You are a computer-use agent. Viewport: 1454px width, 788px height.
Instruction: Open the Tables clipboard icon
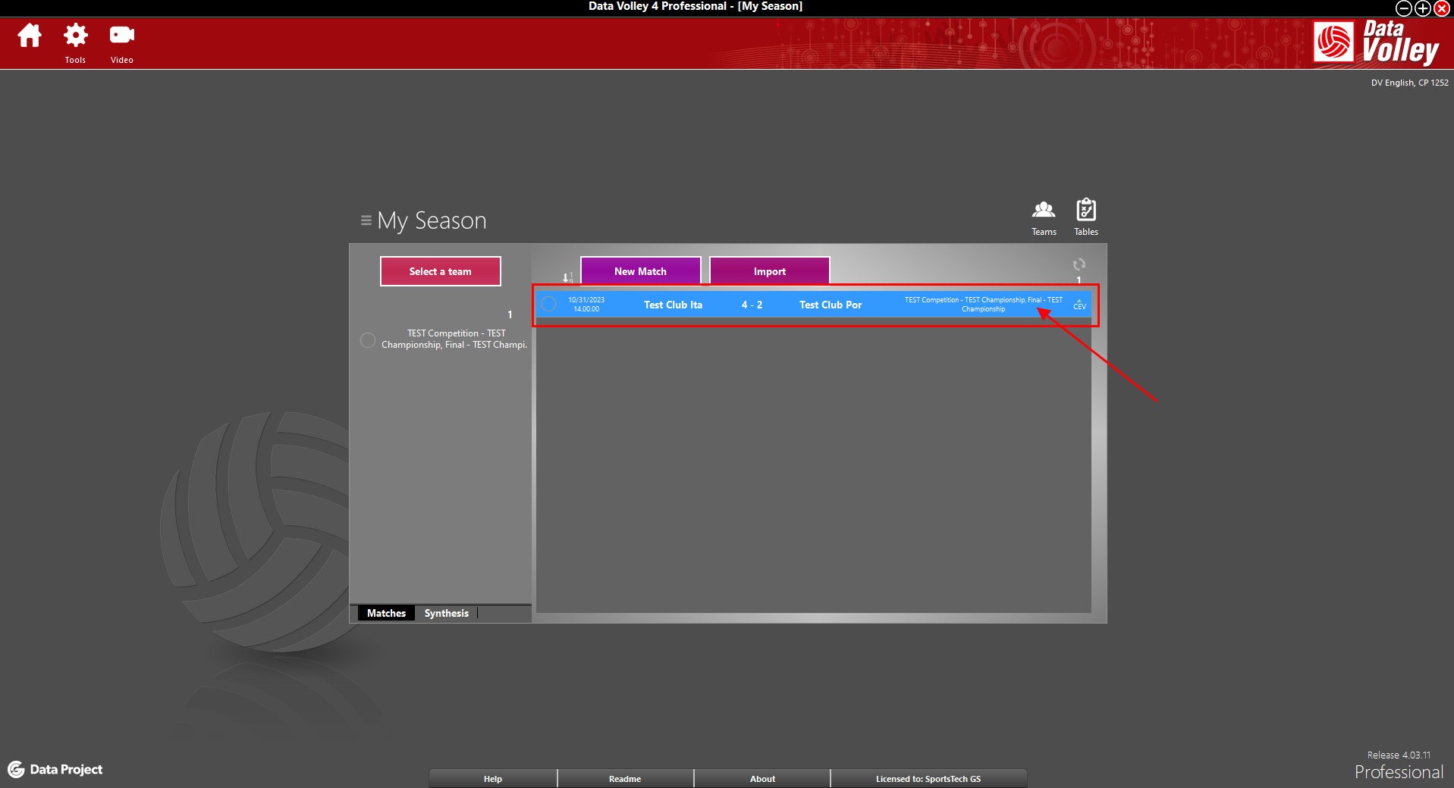1085,209
